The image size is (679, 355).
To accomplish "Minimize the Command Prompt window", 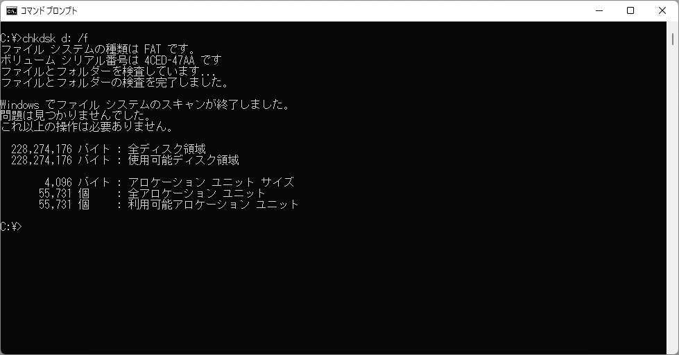I will pos(599,11).
